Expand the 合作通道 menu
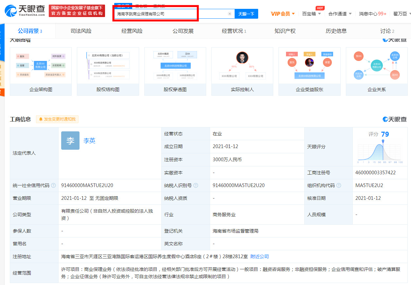The image size is (411, 285). 340,14
